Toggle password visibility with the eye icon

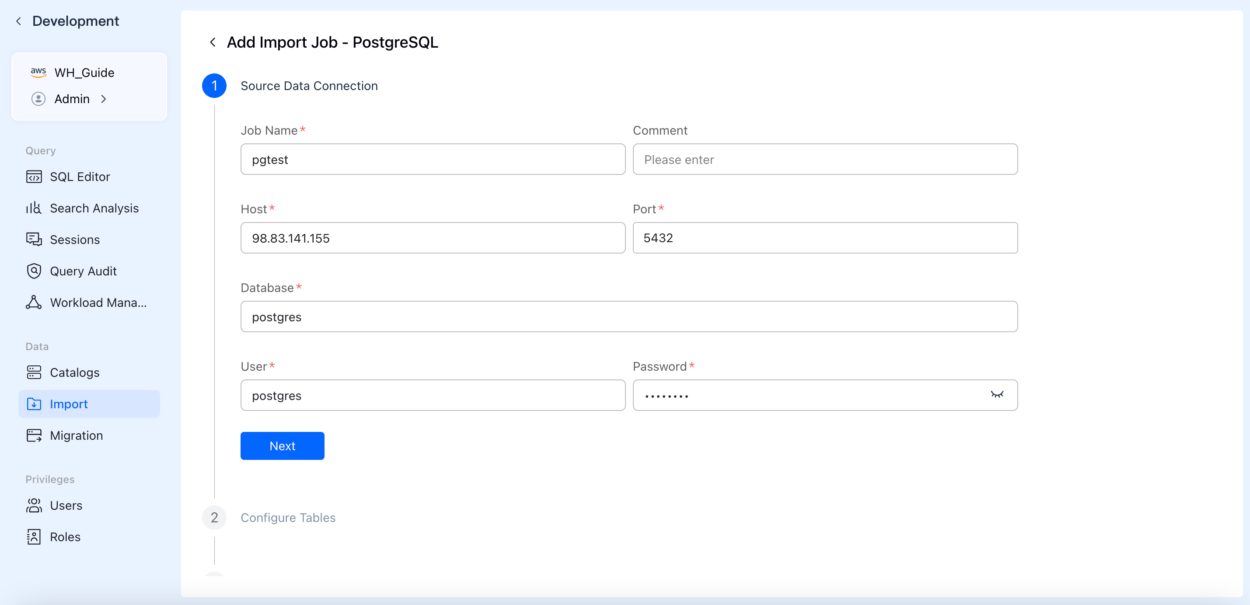pos(998,394)
